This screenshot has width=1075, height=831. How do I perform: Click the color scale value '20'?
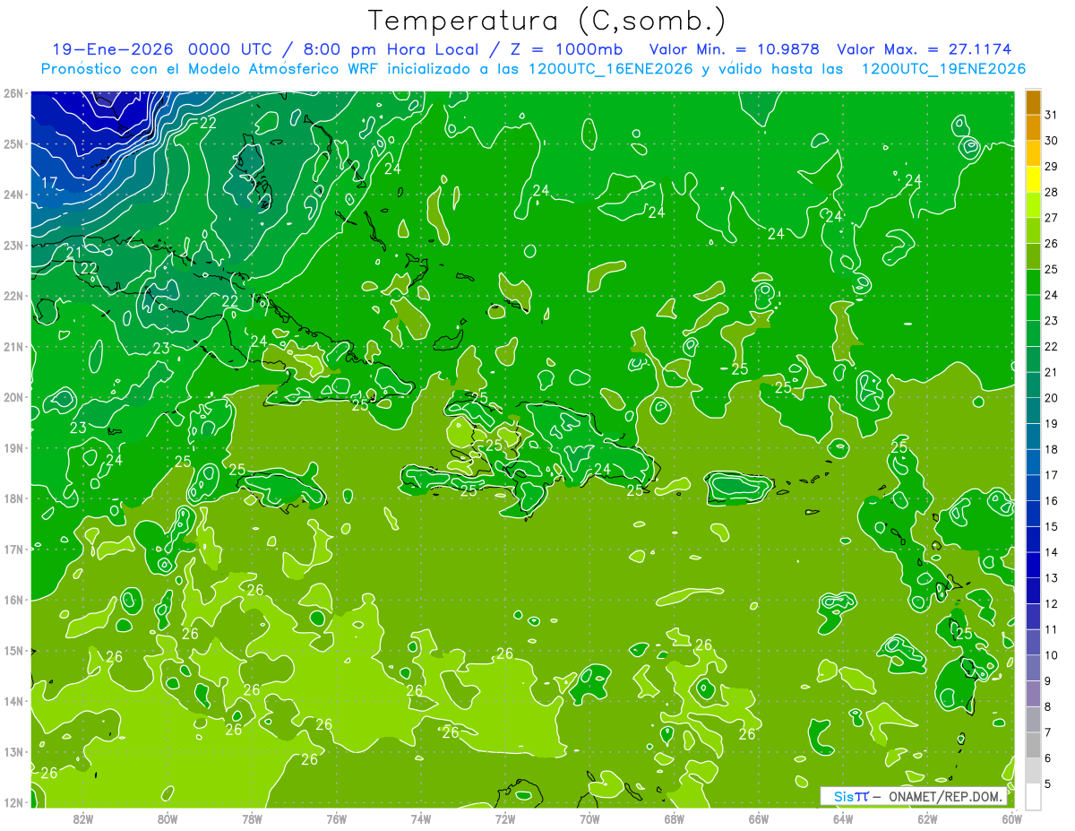tap(1052, 398)
